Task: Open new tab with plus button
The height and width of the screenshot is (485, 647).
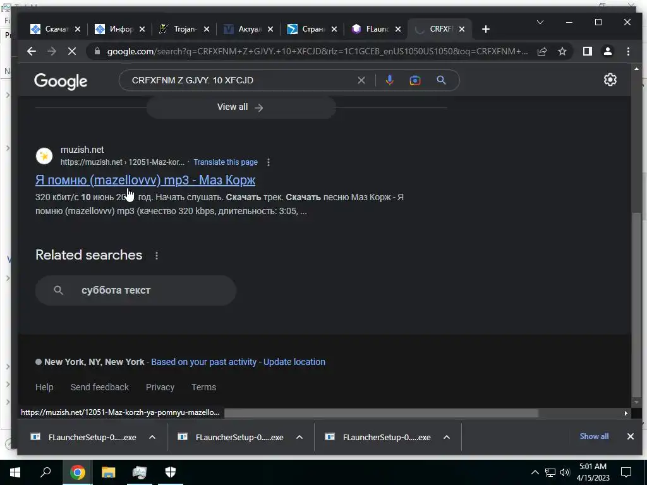Action: click(486, 29)
